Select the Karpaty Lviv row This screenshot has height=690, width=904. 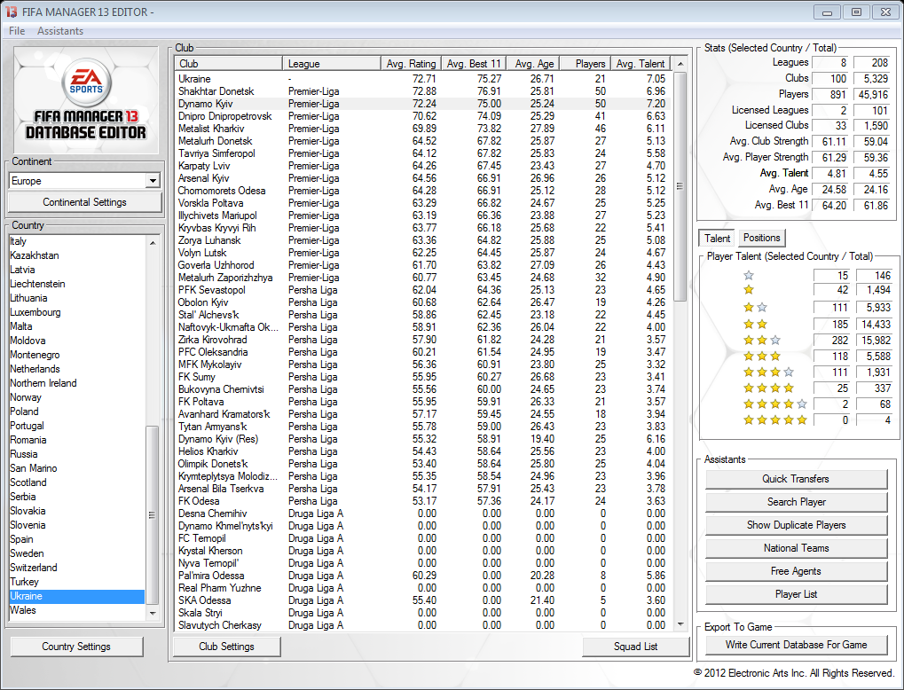click(x=424, y=166)
